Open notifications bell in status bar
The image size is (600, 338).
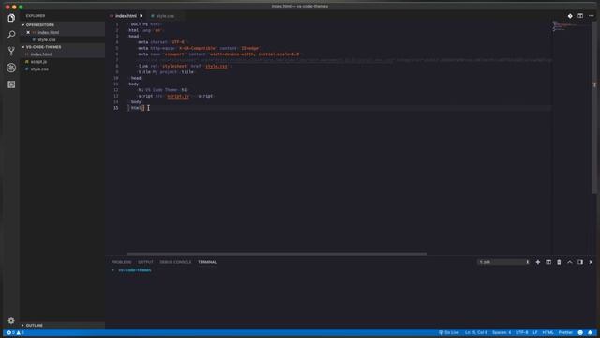click(590, 332)
